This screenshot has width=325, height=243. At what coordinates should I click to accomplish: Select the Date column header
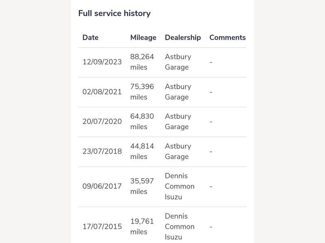coord(90,37)
